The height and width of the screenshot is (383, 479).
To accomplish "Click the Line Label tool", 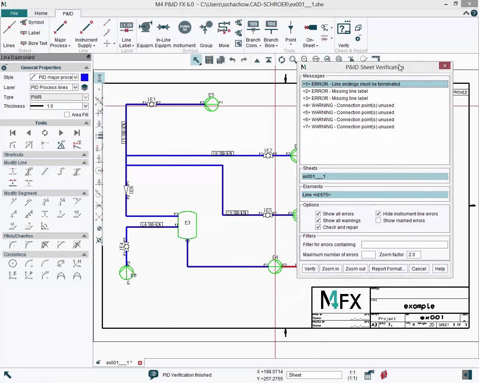I will (x=126, y=34).
